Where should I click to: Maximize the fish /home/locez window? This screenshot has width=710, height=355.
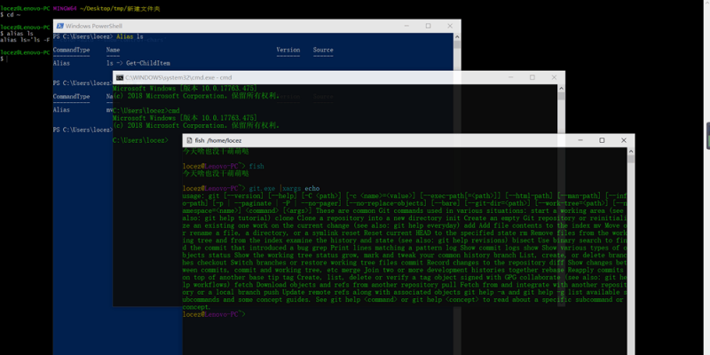[x=602, y=140]
